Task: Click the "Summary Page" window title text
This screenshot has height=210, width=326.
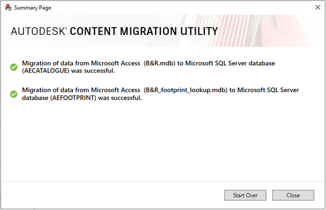Action: tap(33, 7)
